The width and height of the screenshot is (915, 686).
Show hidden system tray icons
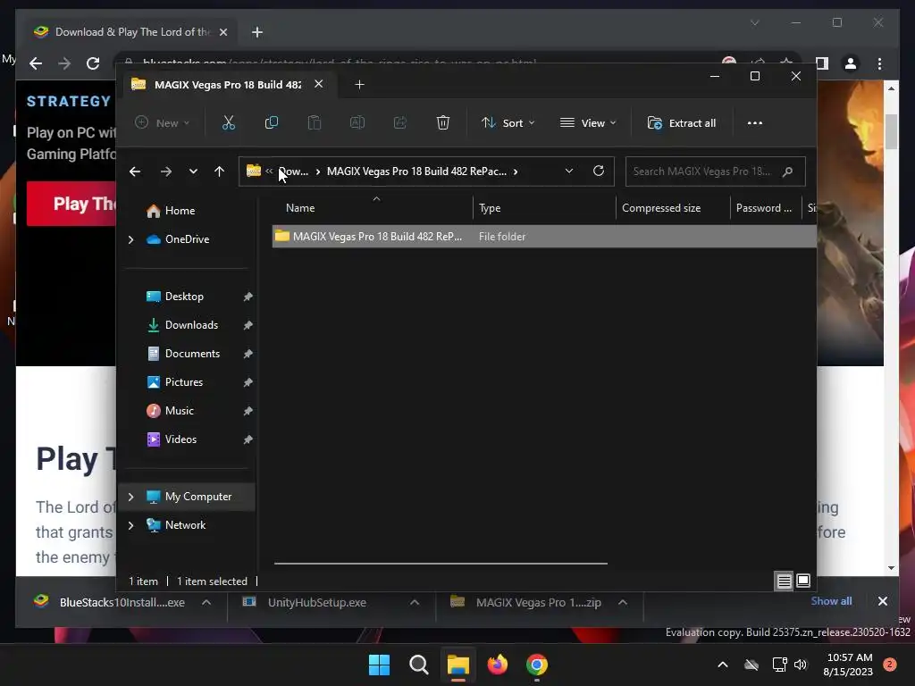(722, 665)
